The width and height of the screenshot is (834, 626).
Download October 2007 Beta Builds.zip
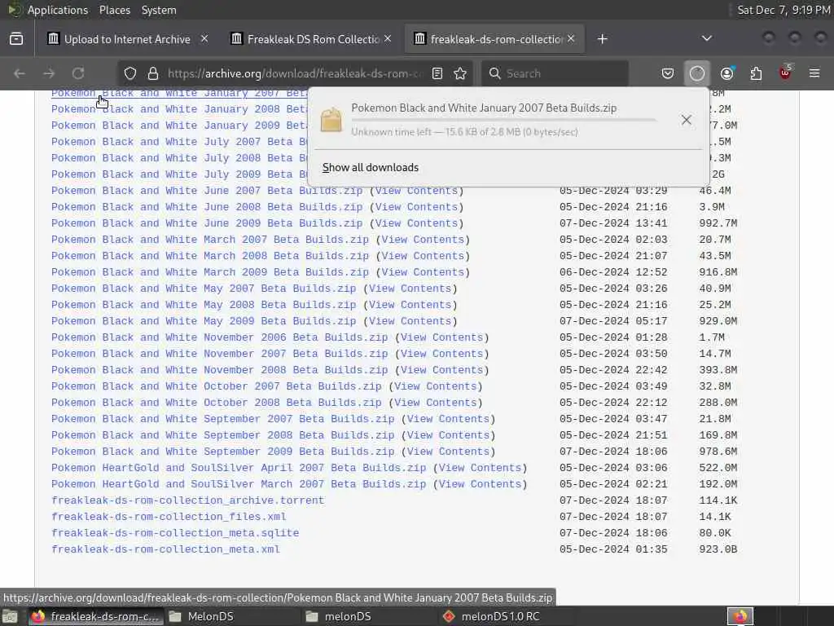(x=217, y=386)
